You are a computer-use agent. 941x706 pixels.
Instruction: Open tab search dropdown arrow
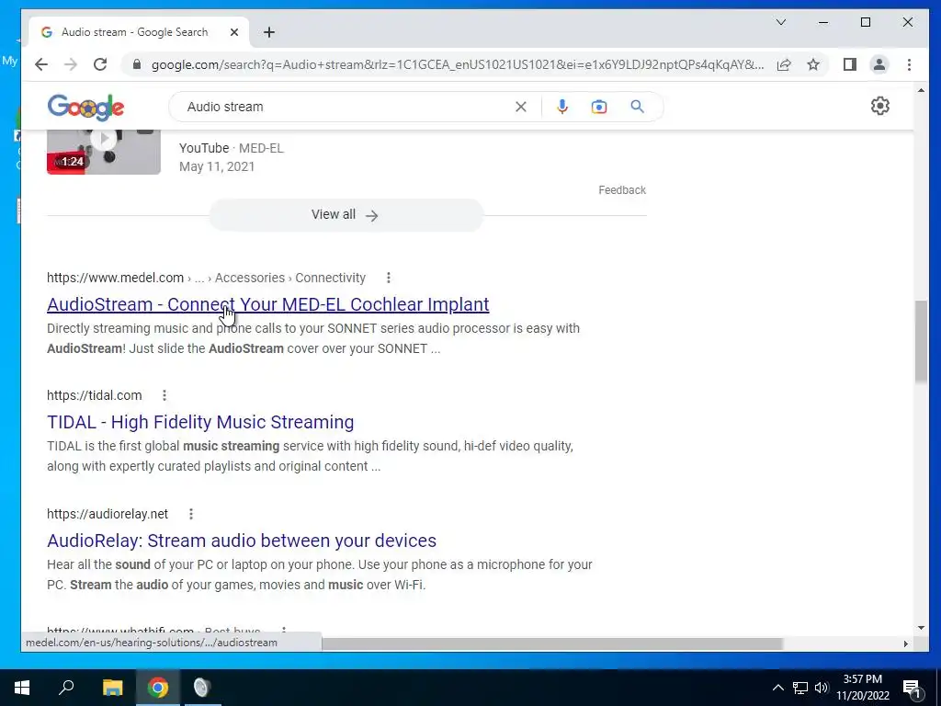pos(781,22)
